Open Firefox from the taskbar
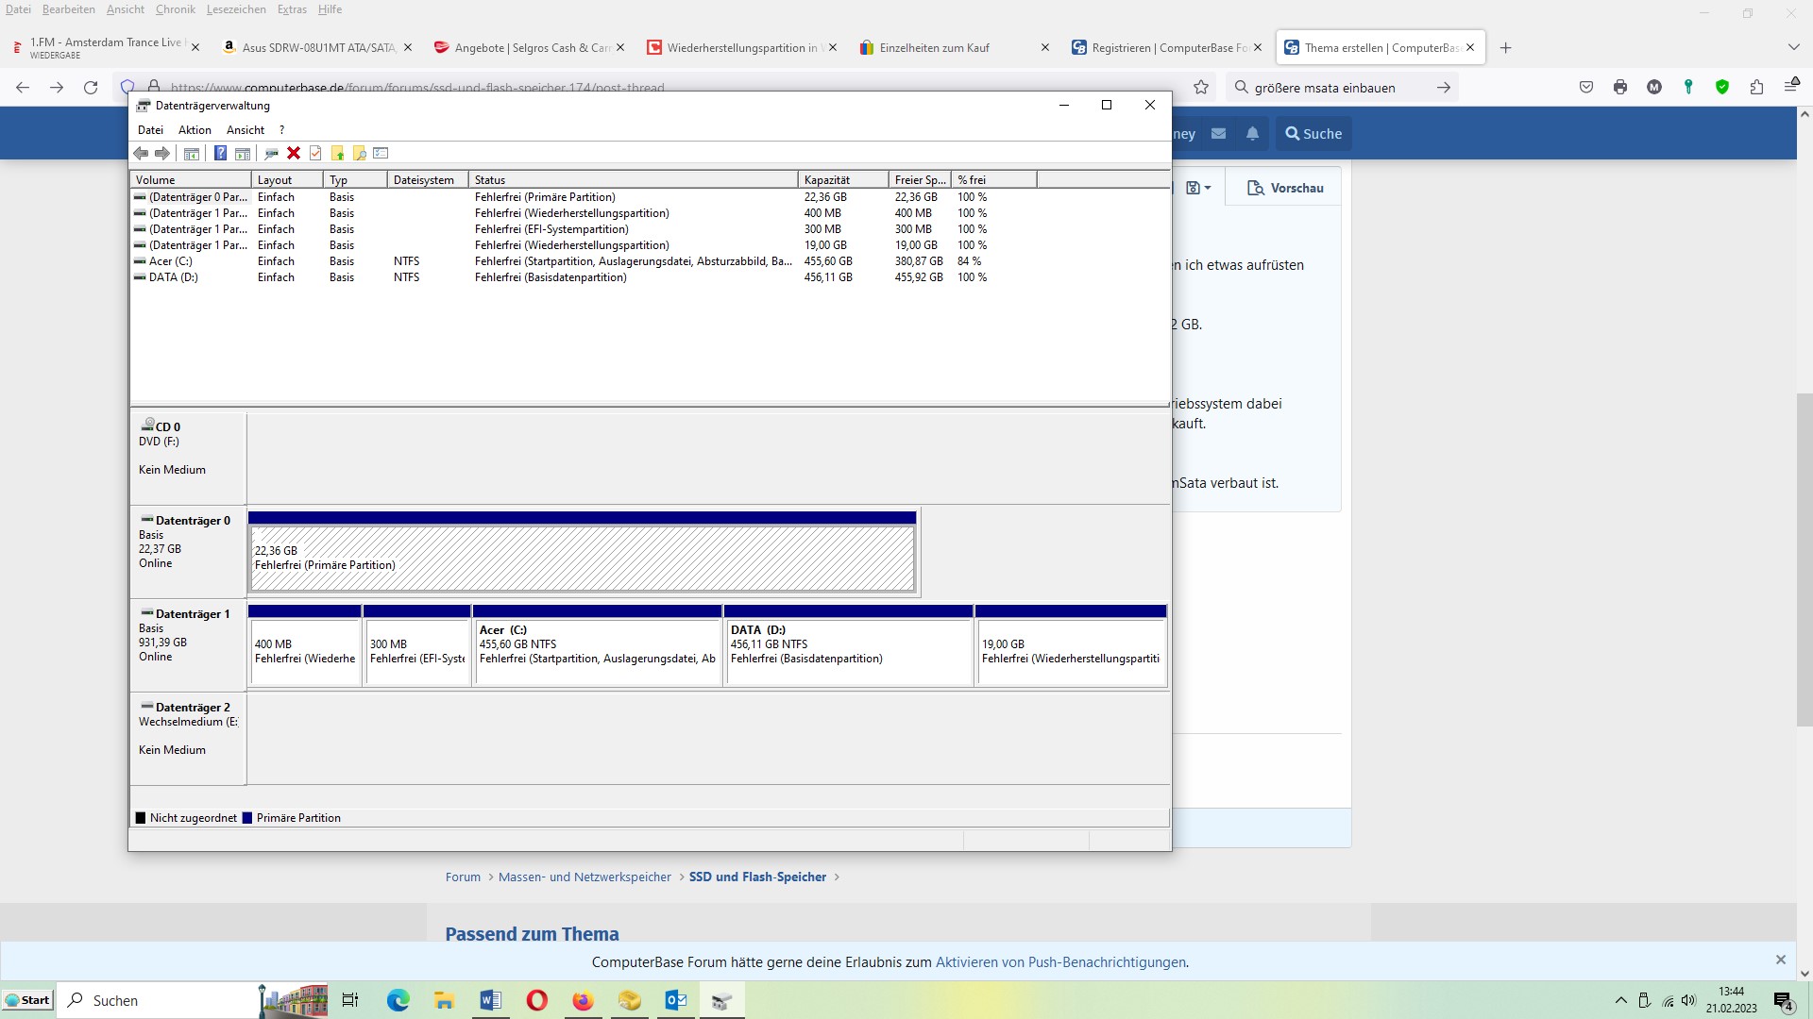1813x1019 pixels. [583, 1000]
